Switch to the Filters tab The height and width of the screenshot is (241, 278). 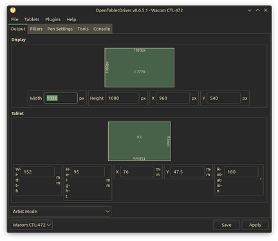36,29
